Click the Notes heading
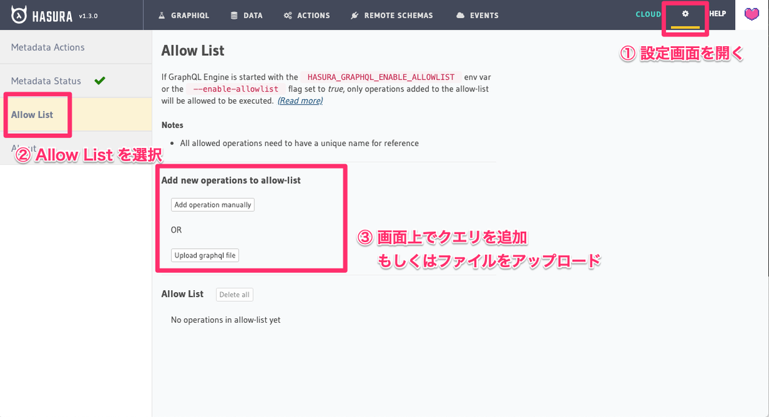Image resolution: width=769 pixels, height=417 pixels. (x=172, y=125)
